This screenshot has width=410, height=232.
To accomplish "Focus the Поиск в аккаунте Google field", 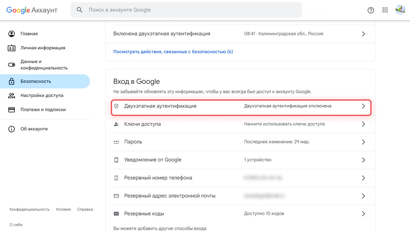I will (186, 10).
